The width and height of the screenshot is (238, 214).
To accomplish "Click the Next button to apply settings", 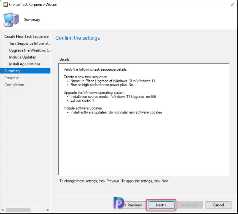I will [x=161, y=205].
